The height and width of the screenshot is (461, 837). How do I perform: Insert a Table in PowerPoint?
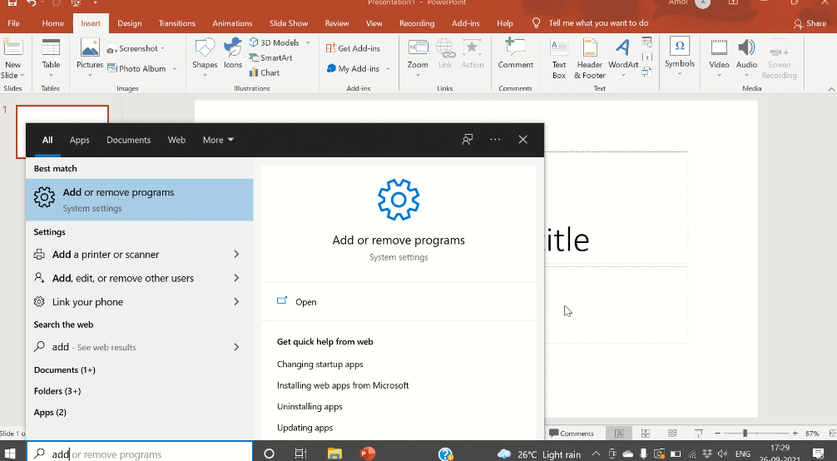coord(51,56)
